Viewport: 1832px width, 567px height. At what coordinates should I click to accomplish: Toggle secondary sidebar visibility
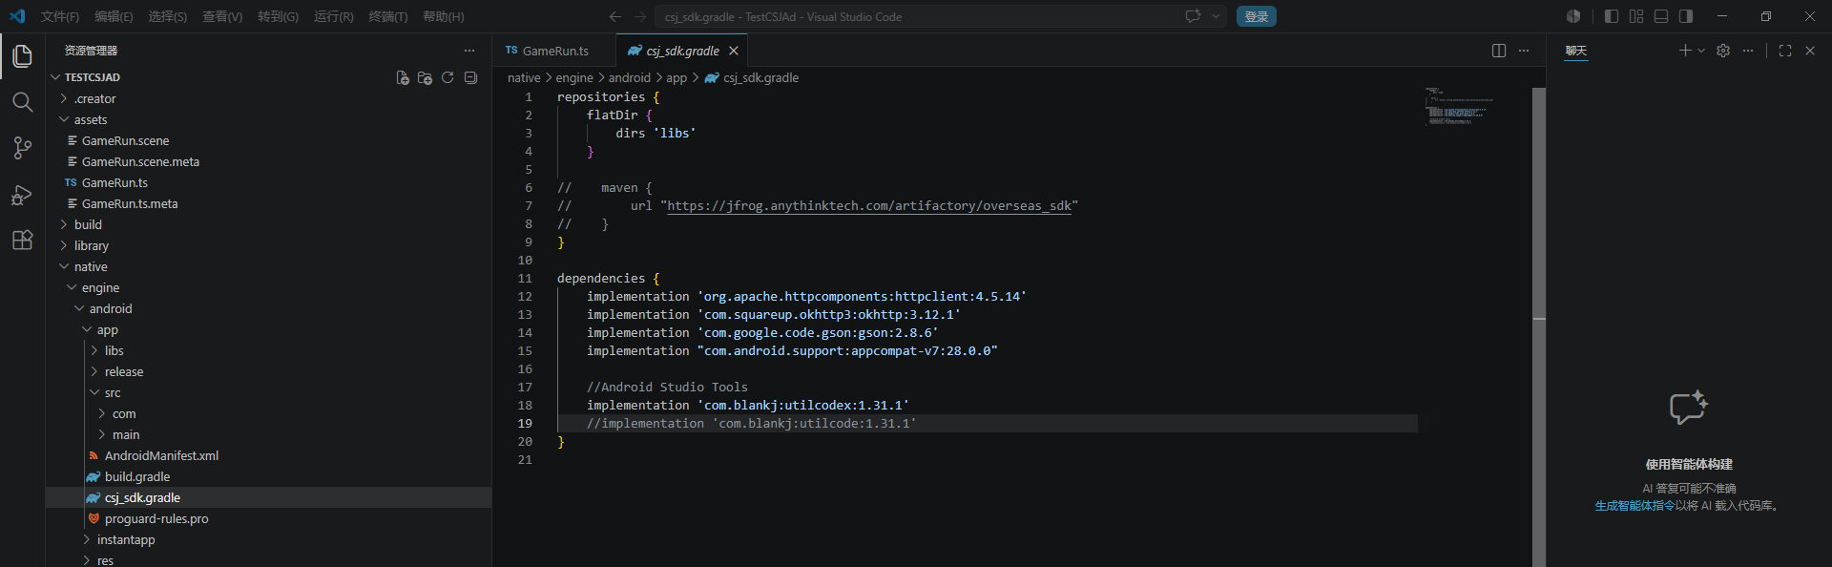point(1686,16)
